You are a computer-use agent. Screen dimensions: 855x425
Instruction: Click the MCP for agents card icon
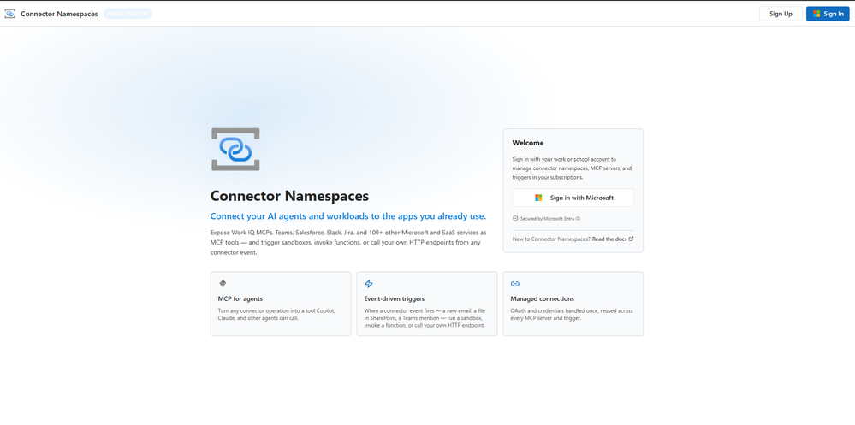(x=223, y=283)
